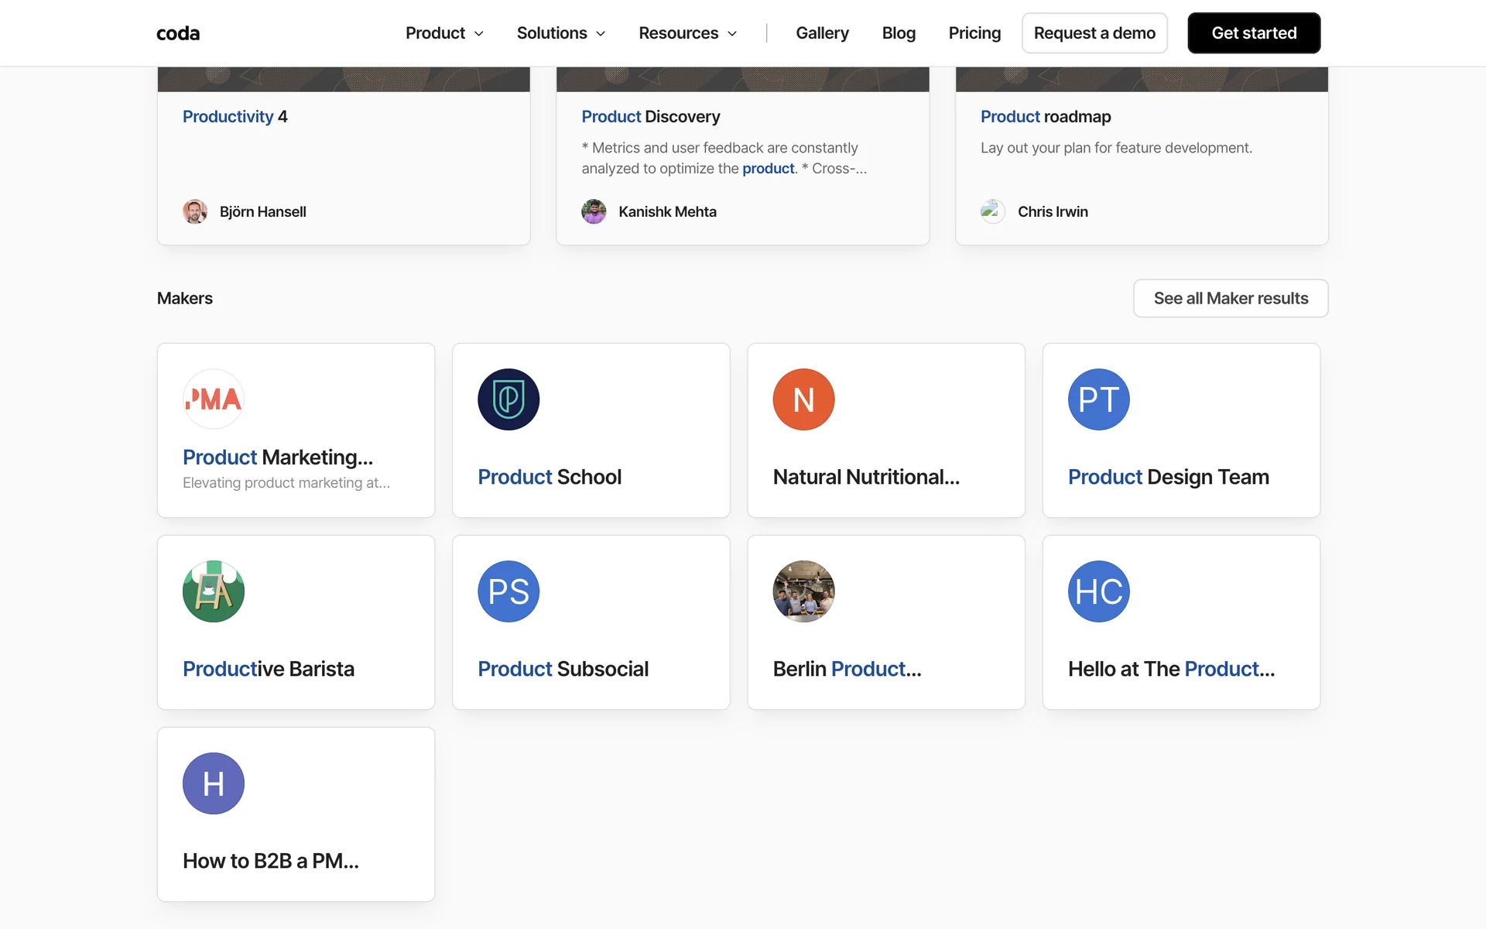Image resolution: width=1486 pixels, height=929 pixels.
Task: Expand the Product navigation dropdown
Action: coord(444,33)
